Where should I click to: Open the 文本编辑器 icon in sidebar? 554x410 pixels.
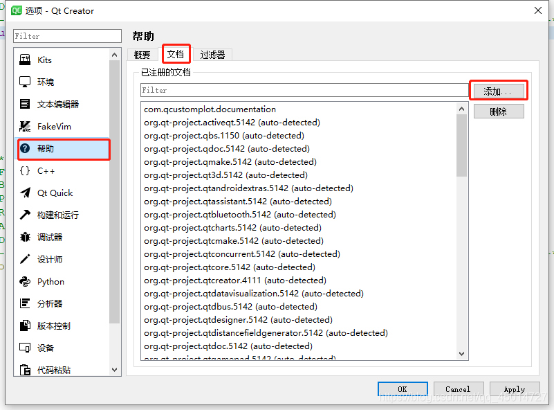[25, 104]
